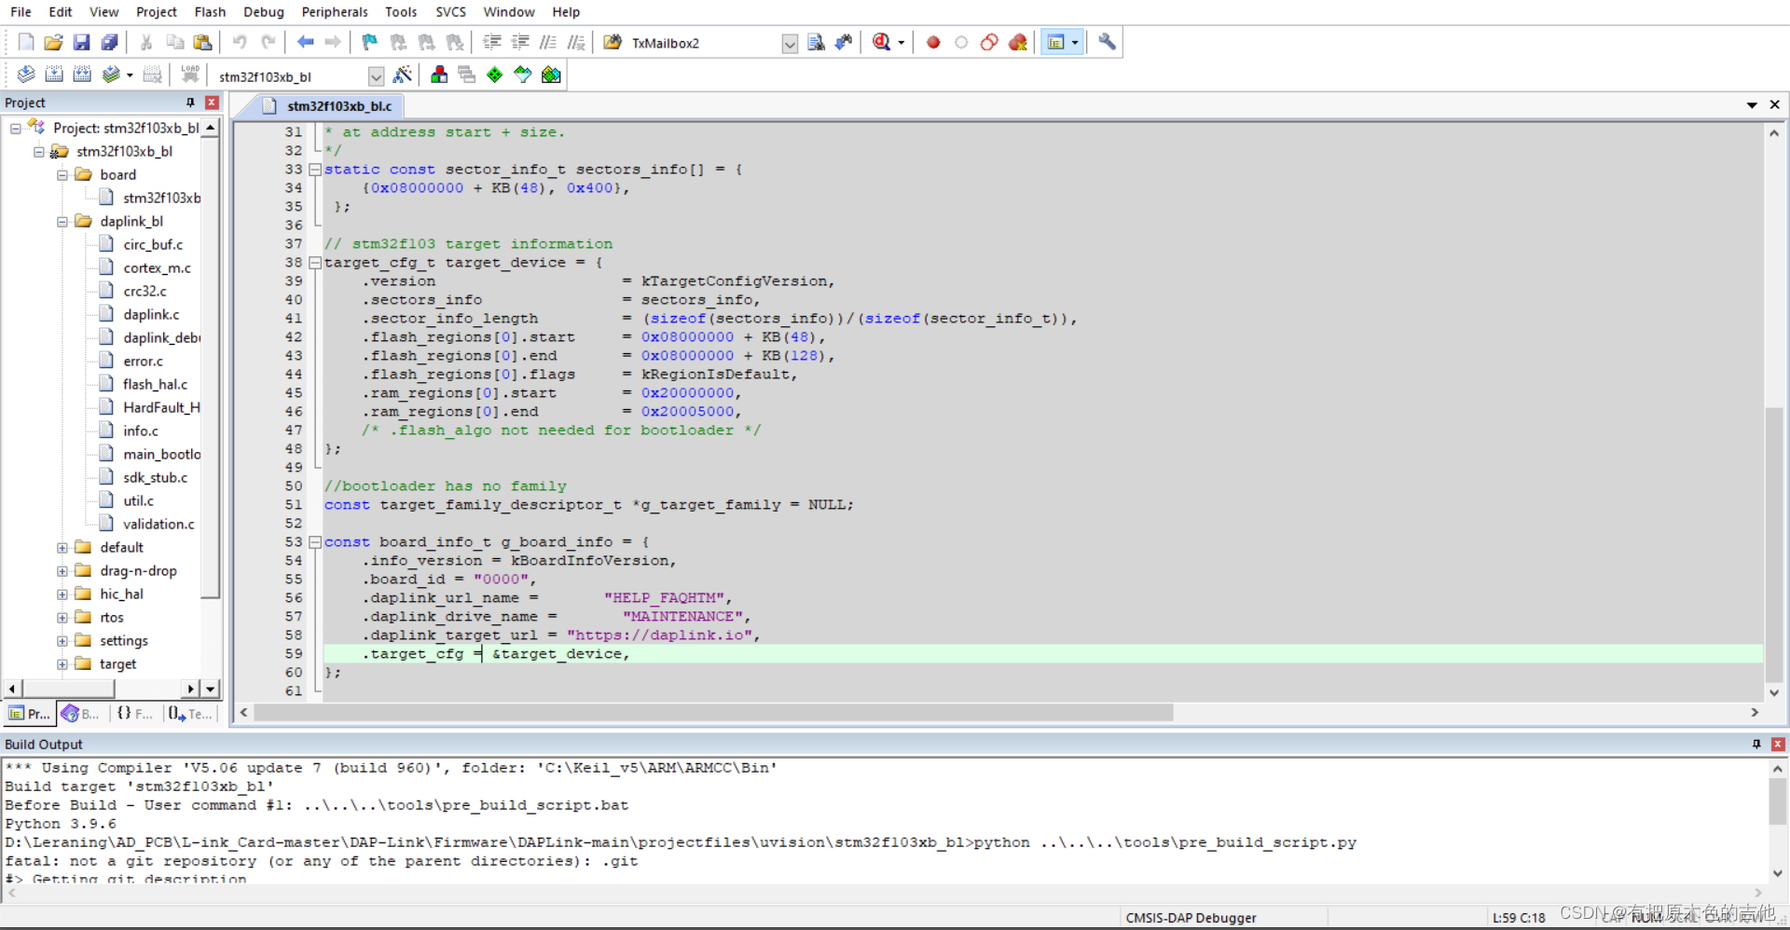Open the TxMailbox2 search combo dropdown
The width and height of the screenshot is (1790, 930).
789,43
